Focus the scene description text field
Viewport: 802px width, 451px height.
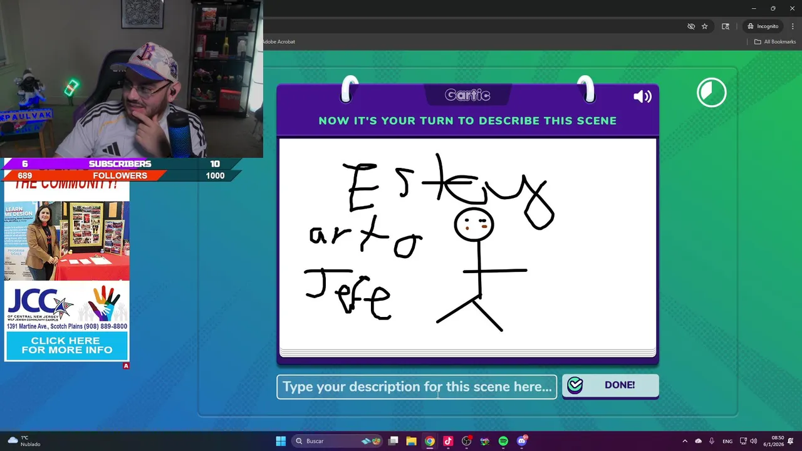click(x=417, y=386)
